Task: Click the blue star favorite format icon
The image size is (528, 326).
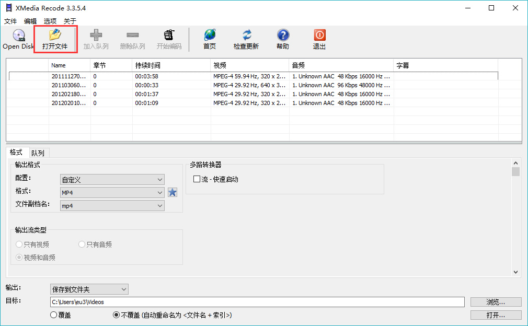Action: (173, 192)
